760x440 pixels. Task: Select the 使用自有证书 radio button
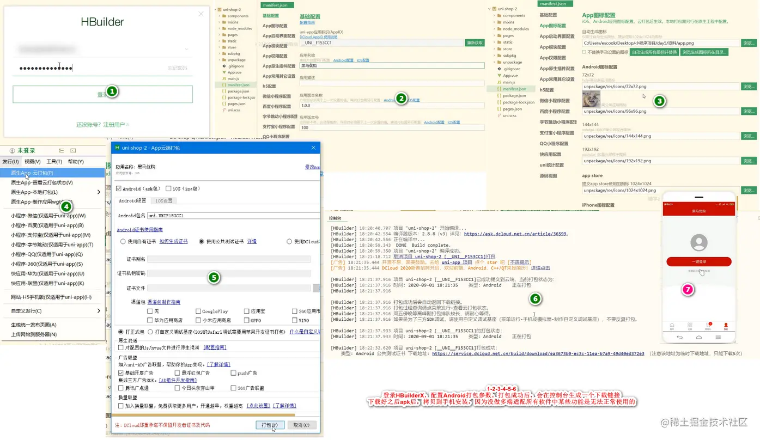123,241
